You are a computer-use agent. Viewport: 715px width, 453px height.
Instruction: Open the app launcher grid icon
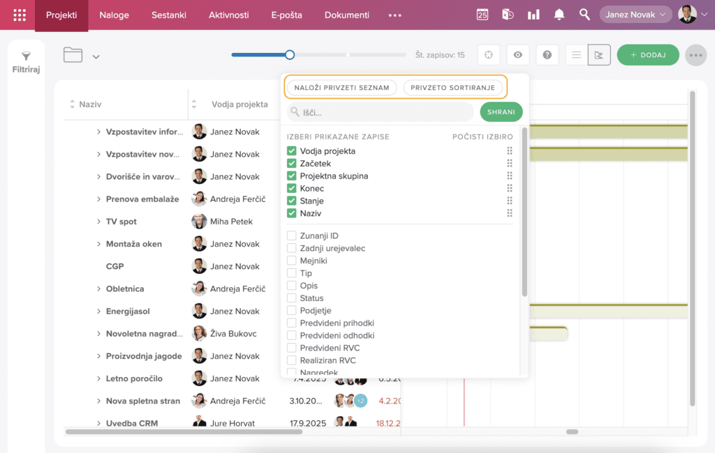[x=20, y=15]
